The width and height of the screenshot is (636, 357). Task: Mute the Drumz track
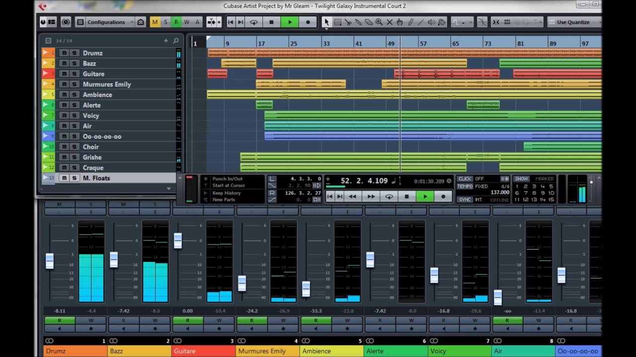pyautogui.click(x=64, y=53)
